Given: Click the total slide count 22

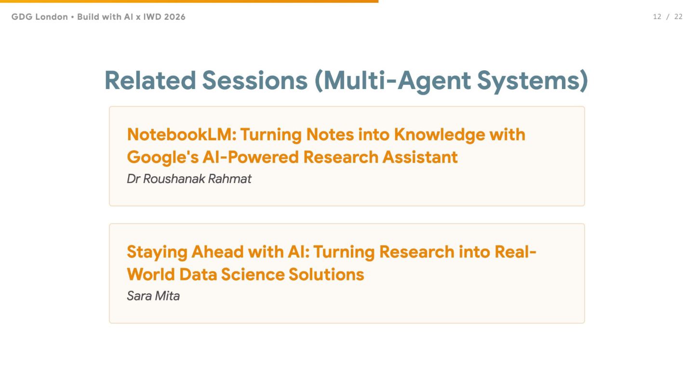Looking at the screenshot, I should click(x=678, y=17).
